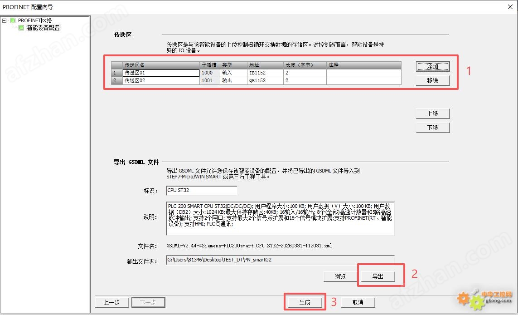Viewport: 518px width, 315px height.
Task: Click inside the 说明 description text box
Action: coord(280,218)
